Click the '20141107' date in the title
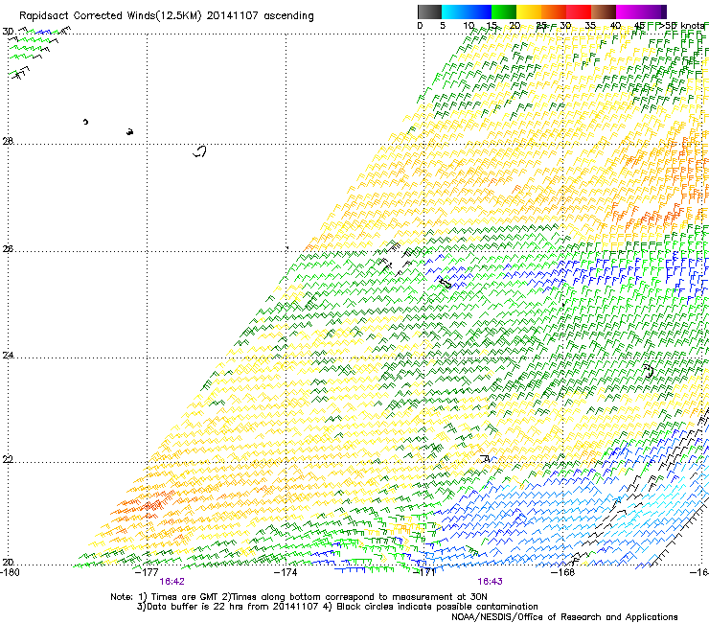Viewport: 709px width, 623px height. (x=233, y=15)
